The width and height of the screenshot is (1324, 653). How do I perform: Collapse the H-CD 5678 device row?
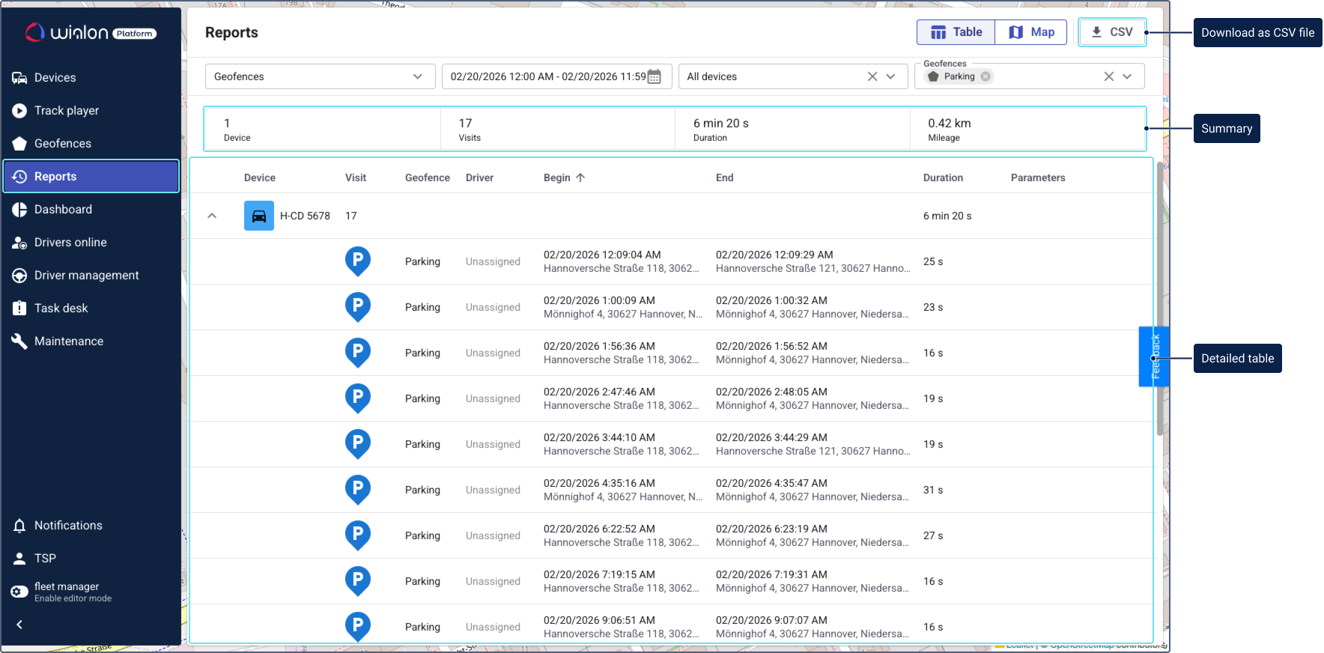click(212, 216)
